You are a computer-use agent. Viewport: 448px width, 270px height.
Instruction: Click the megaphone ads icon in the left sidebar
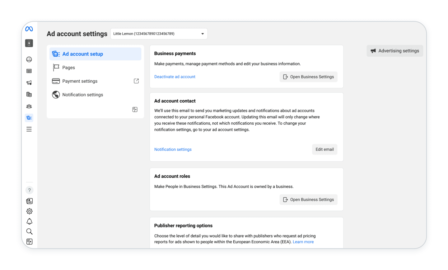pos(29,83)
